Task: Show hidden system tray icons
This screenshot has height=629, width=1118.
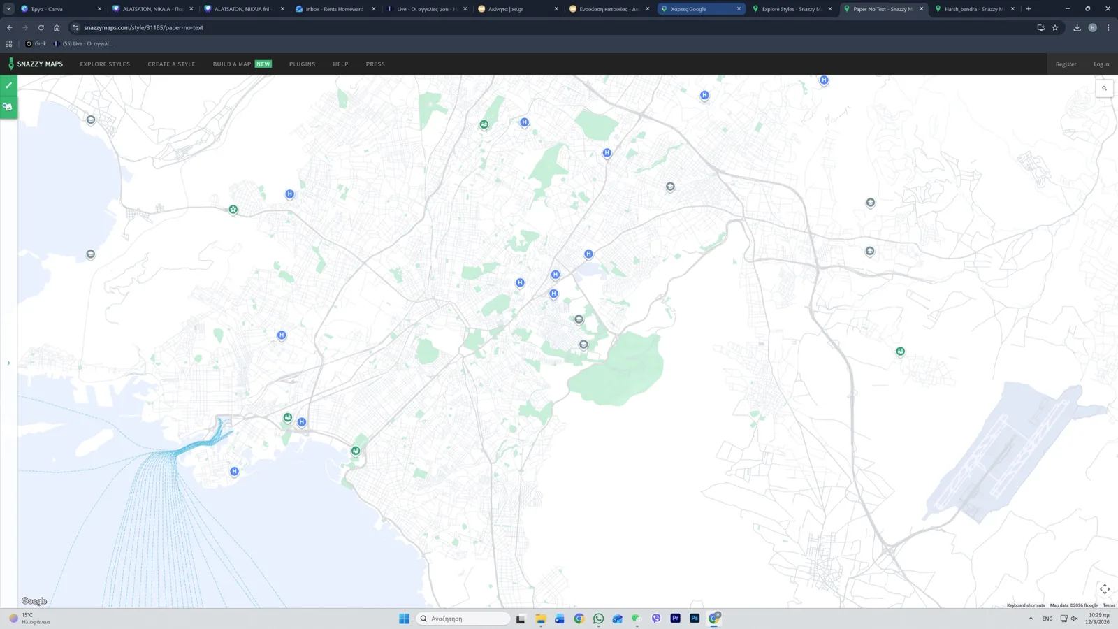Action: pos(1031,619)
